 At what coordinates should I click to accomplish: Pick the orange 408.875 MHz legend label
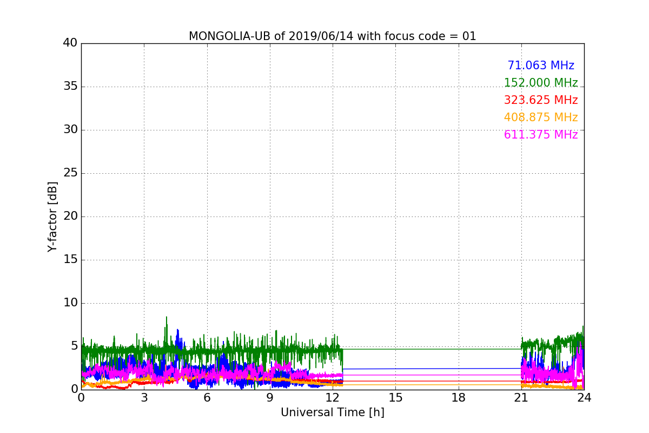(x=540, y=117)
